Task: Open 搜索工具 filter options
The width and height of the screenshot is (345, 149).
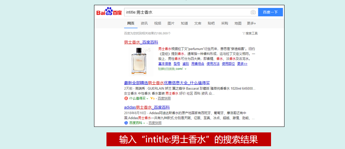Action: (250, 34)
